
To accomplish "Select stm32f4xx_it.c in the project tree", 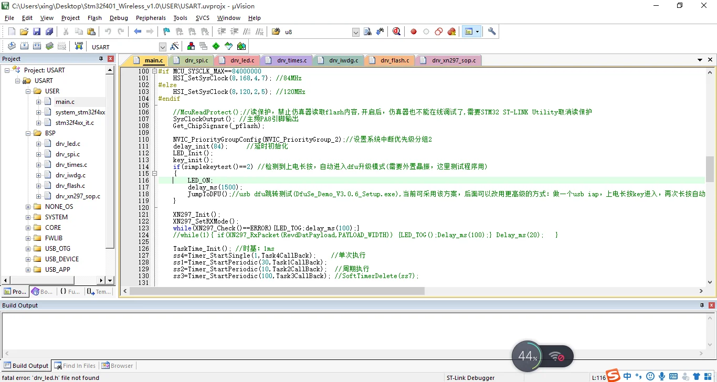I will pos(75,123).
